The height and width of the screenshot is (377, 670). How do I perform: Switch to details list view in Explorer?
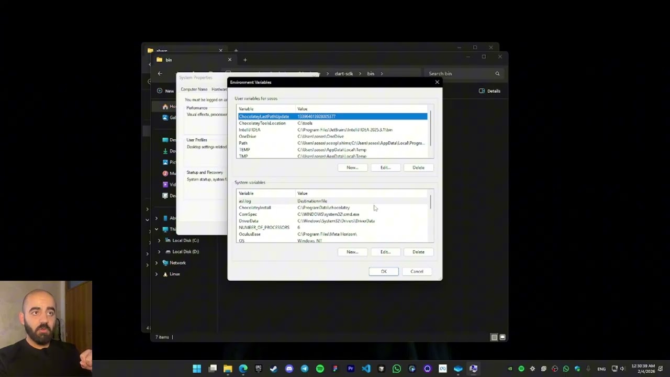494,337
